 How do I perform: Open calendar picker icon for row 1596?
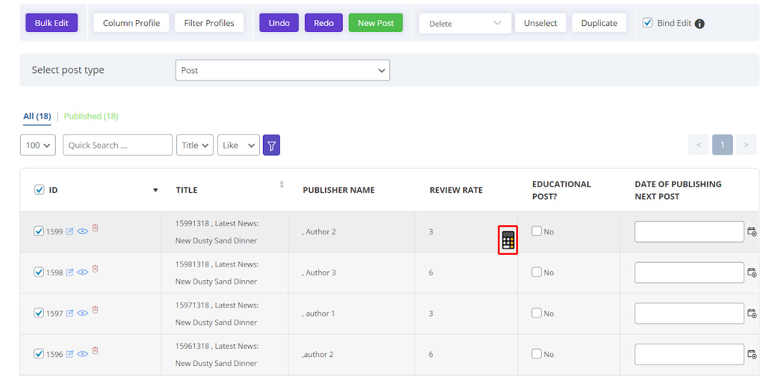click(x=752, y=354)
